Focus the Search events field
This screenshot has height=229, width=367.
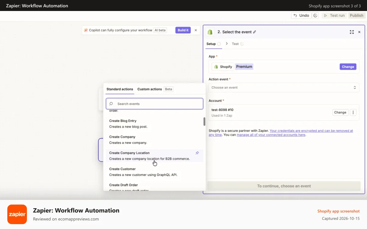(x=154, y=104)
